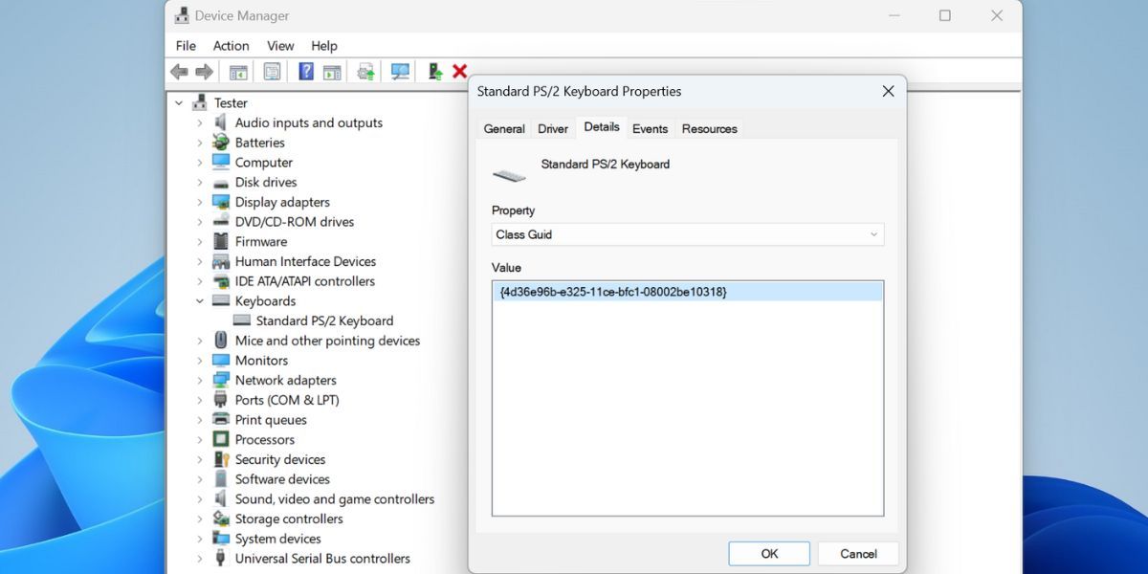
Task: Expand the Network adapters tree node
Action: [x=199, y=380]
